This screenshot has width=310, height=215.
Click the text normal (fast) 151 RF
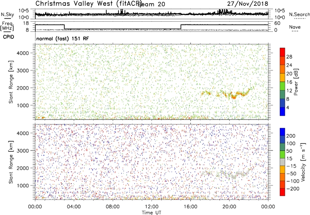(x=63, y=38)
